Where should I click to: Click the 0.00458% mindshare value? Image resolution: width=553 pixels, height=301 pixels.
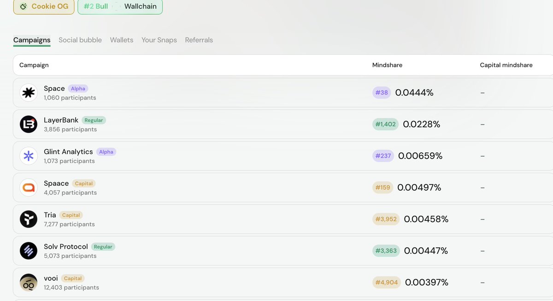[x=426, y=219]
